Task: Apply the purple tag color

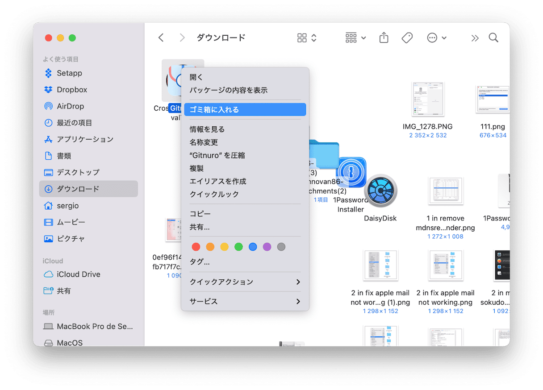Action: [x=267, y=247]
